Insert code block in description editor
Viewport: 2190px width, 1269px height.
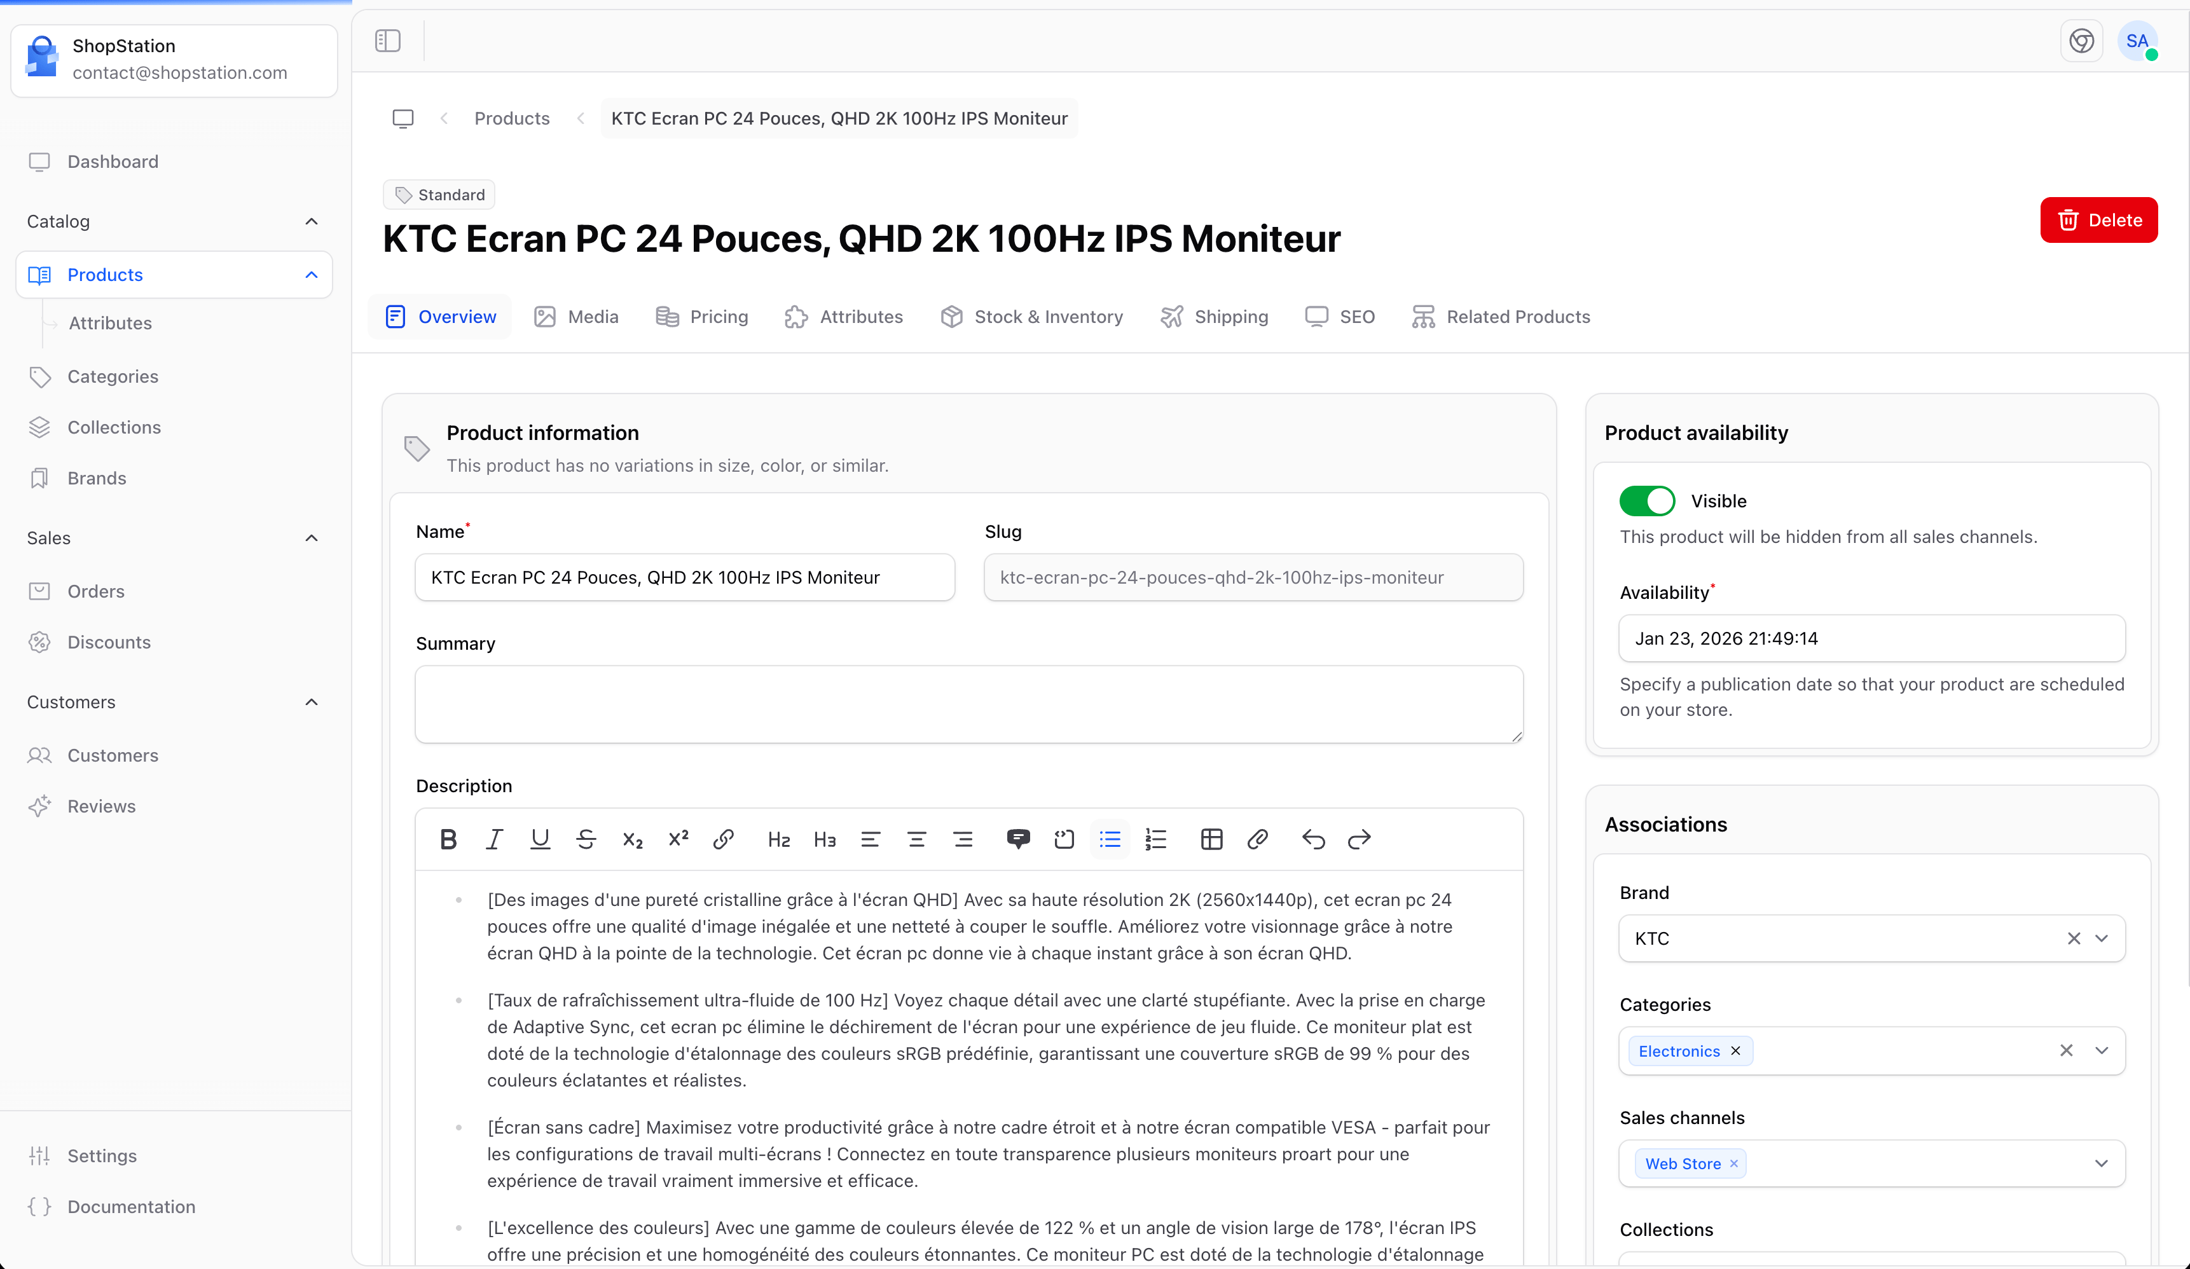point(1064,839)
